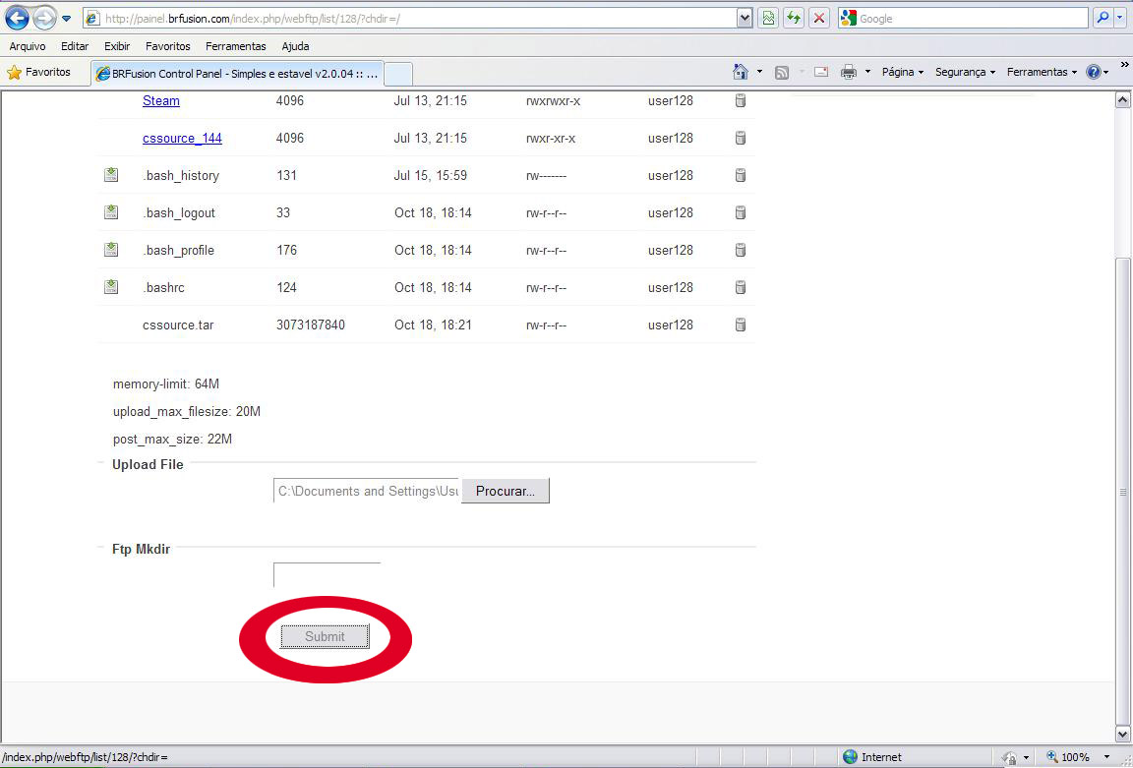Click the Refresh page icon

tap(793, 18)
